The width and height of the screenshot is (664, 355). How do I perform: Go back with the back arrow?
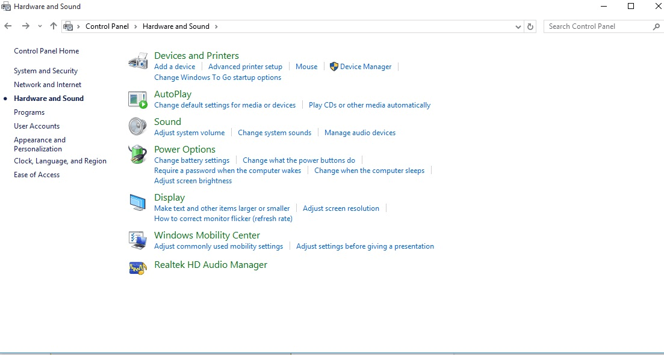(8, 26)
